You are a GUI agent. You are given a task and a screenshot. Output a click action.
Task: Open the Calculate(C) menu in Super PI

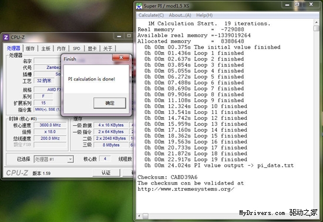click(x=151, y=15)
